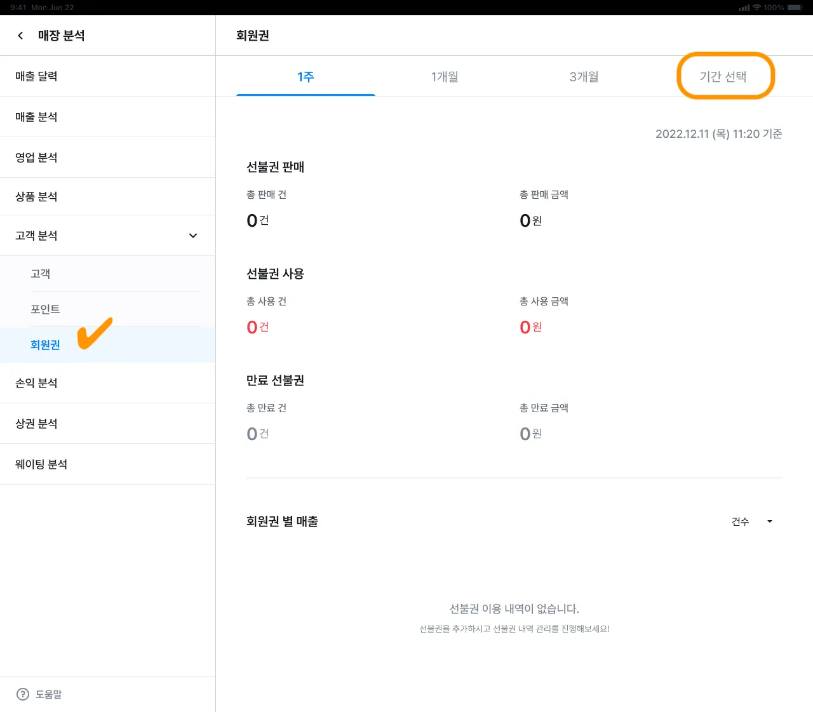Open the 건수 dropdown arrow
The height and width of the screenshot is (712, 813).
(x=770, y=521)
